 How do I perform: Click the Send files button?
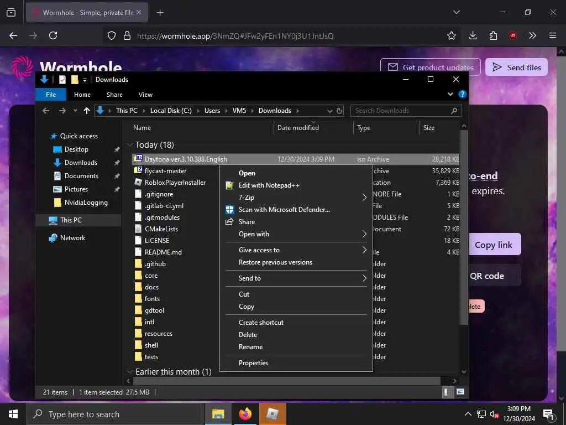pos(516,67)
